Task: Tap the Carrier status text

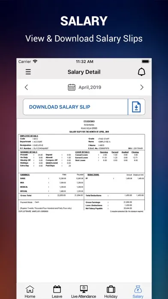Action: click(x=24, y=61)
